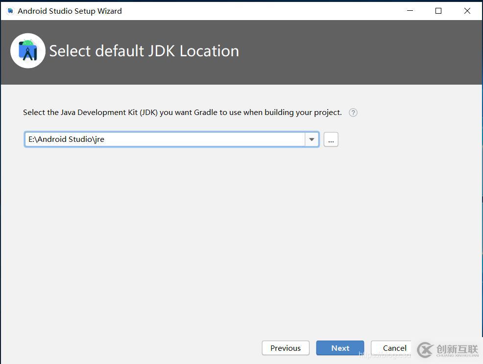The width and height of the screenshot is (483, 364).
Task: Browse for JDK folder with ellipsis button
Action: click(331, 139)
